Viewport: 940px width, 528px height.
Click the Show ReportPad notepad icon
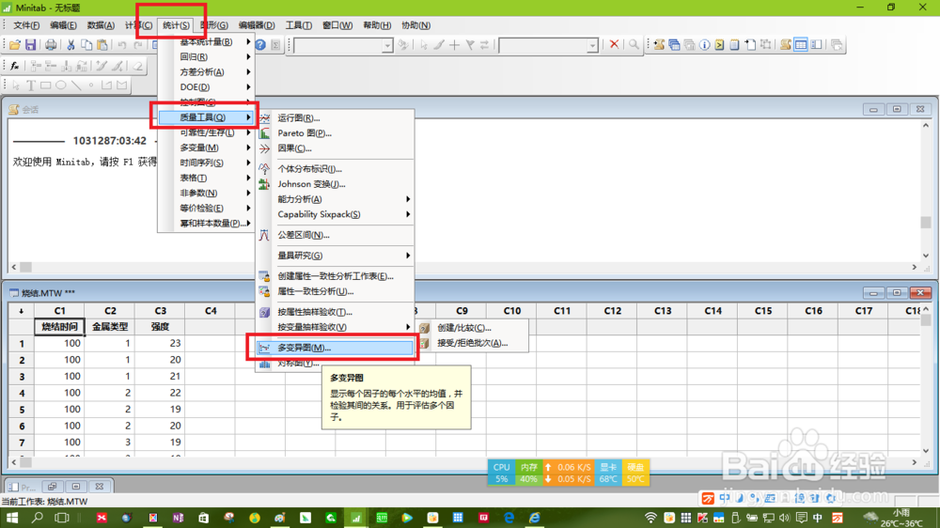click(734, 45)
